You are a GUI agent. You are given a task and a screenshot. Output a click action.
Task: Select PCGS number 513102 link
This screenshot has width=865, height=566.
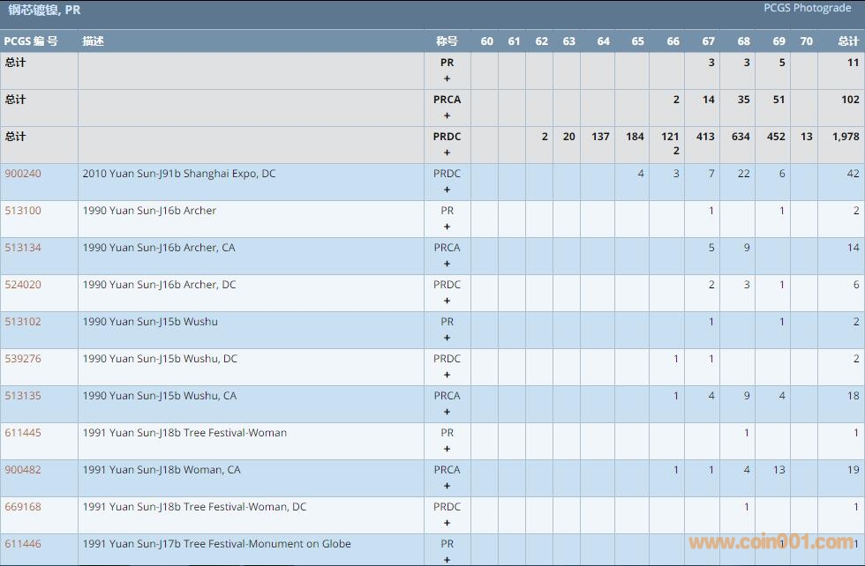[x=23, y=322]
